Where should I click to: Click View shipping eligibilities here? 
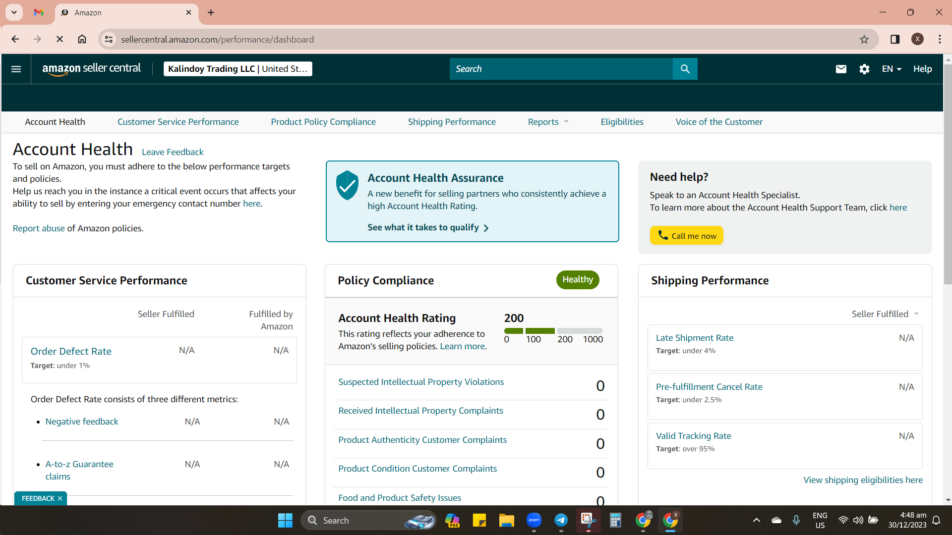tap(863, 480)
